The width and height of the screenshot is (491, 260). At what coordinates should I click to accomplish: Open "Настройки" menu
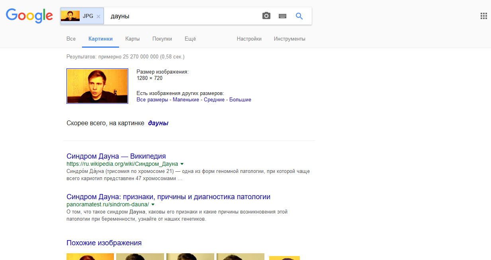[249, 39]
